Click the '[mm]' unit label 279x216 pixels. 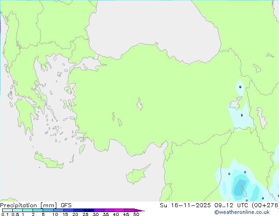pos(48,205)
